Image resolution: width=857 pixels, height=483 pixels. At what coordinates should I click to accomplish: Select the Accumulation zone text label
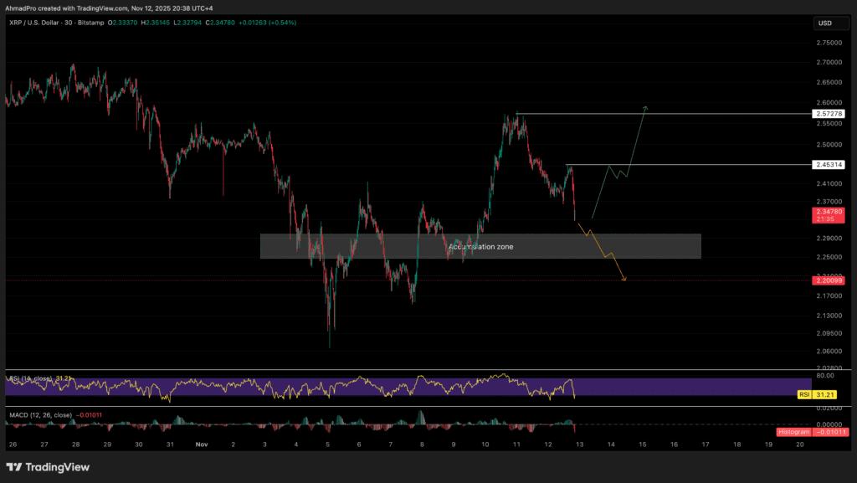click(x=480, y=247)
